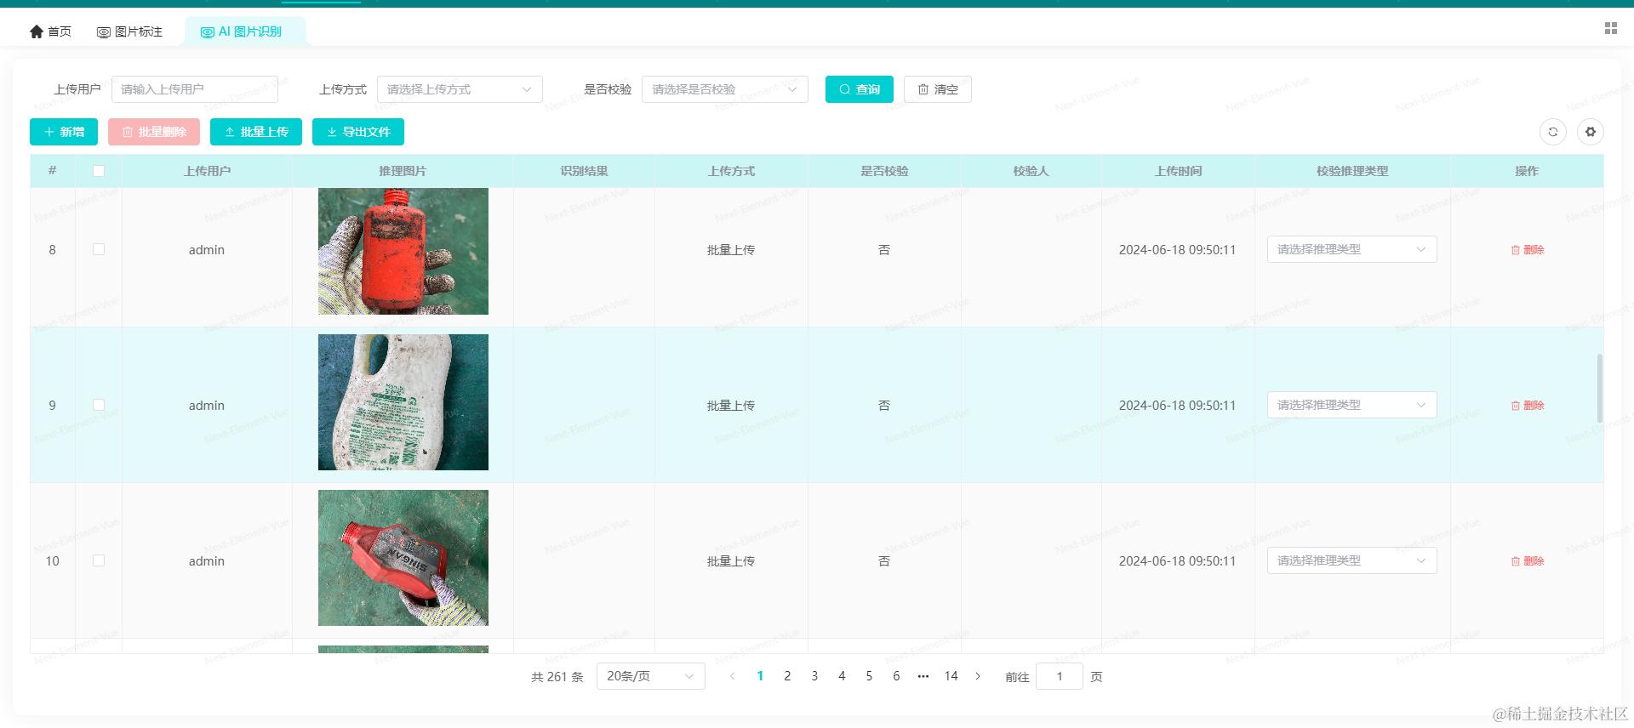Click the 导出文件 export button

pyautogui.click(x=358, y=132)
